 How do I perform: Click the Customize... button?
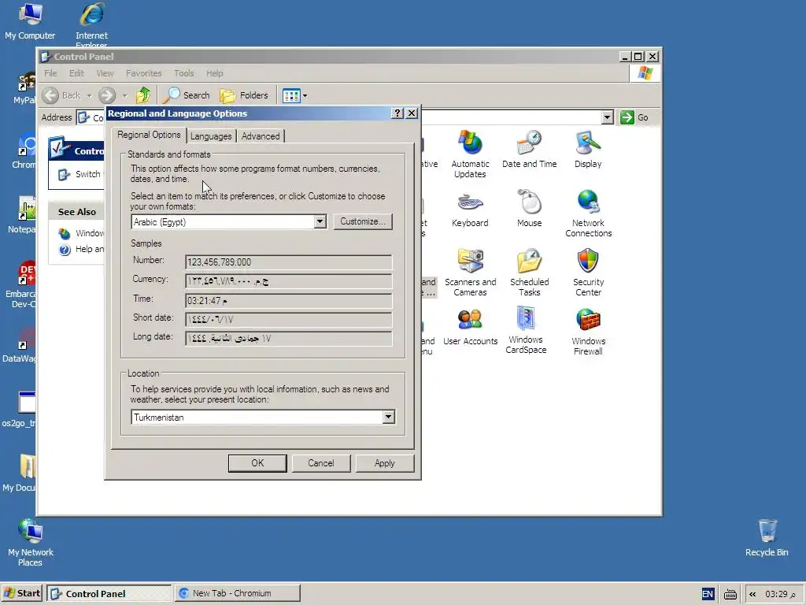point(362,221)
